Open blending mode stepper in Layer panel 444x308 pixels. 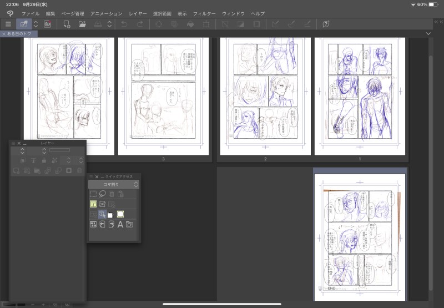pyautogui.click(x=22, y=150)
